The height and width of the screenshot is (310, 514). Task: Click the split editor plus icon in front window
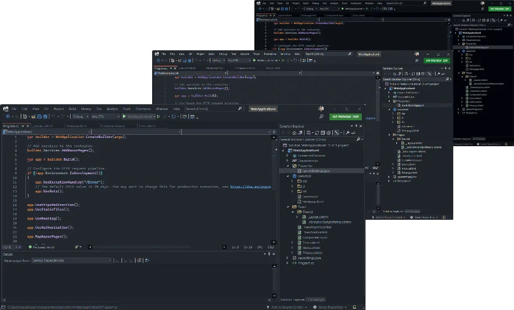(x=274, y=132)
